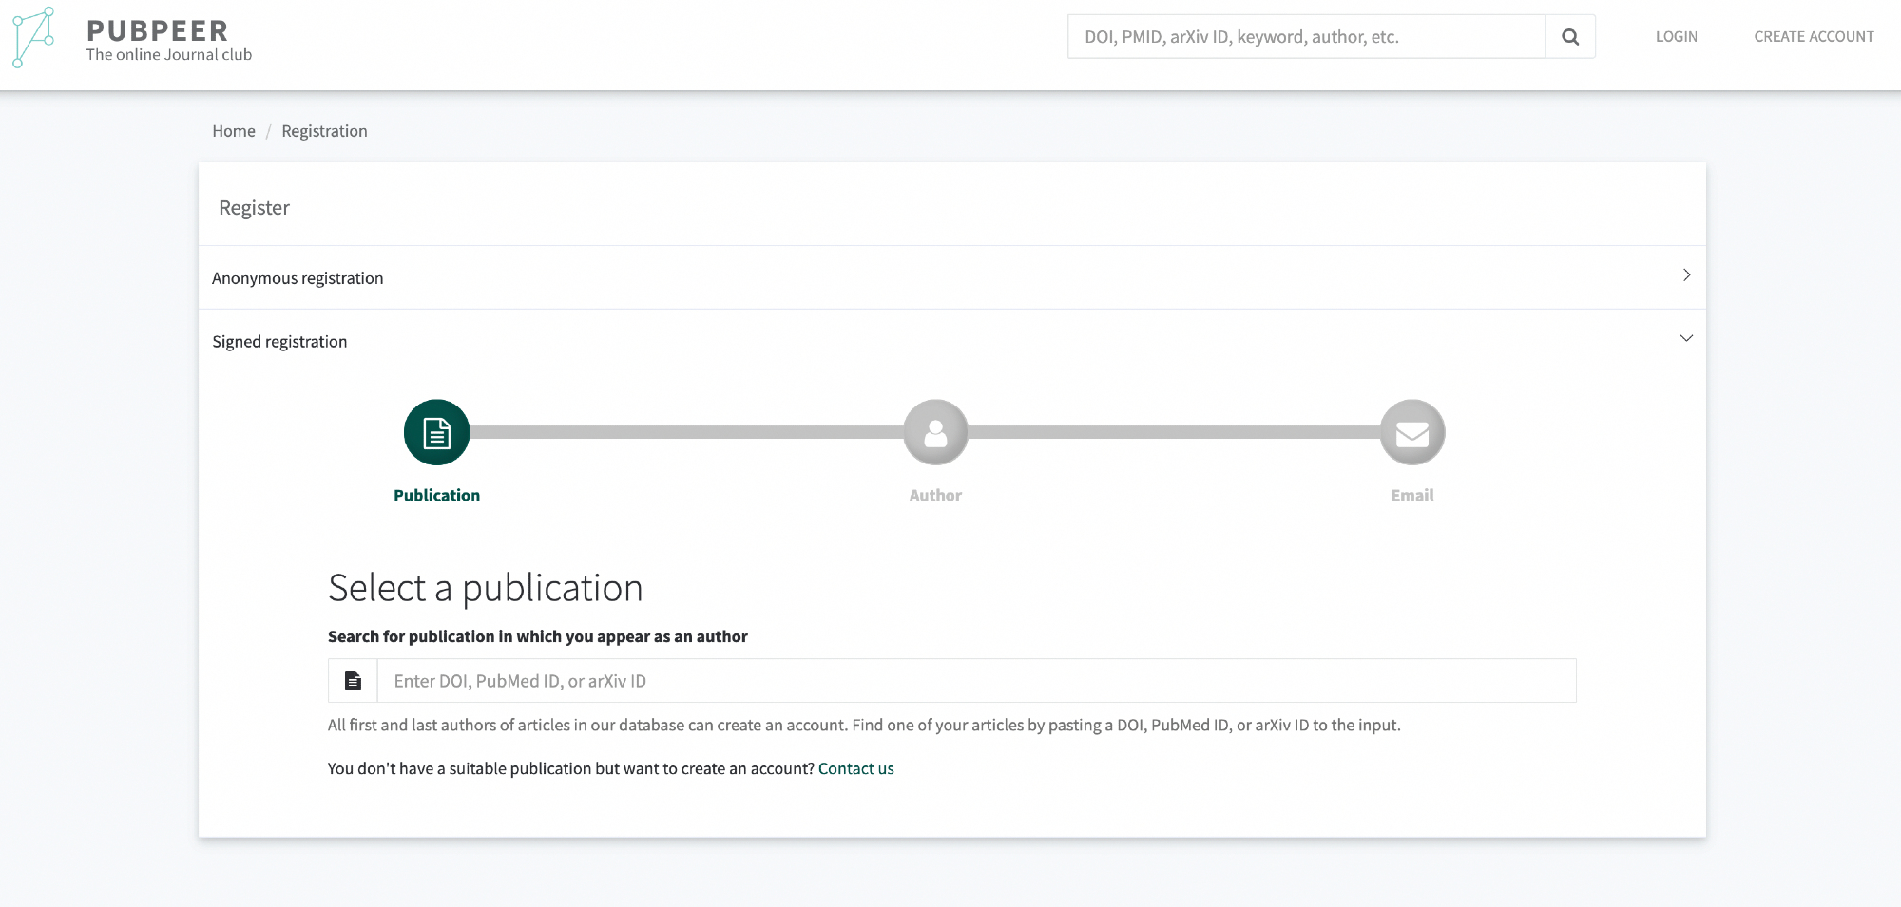The height and width of the screenshot is (907, 1901).
Task: Click progress bar between Publication and Author
Action: click(684, 433)
